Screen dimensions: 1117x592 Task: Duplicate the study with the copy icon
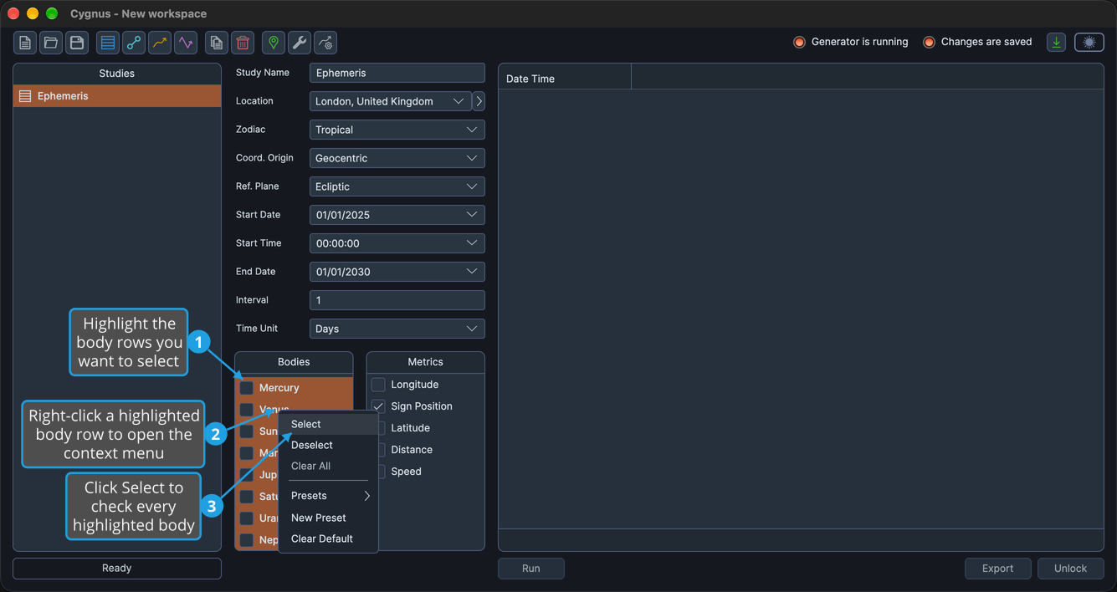pyautogui.click(x=217, y=43)
